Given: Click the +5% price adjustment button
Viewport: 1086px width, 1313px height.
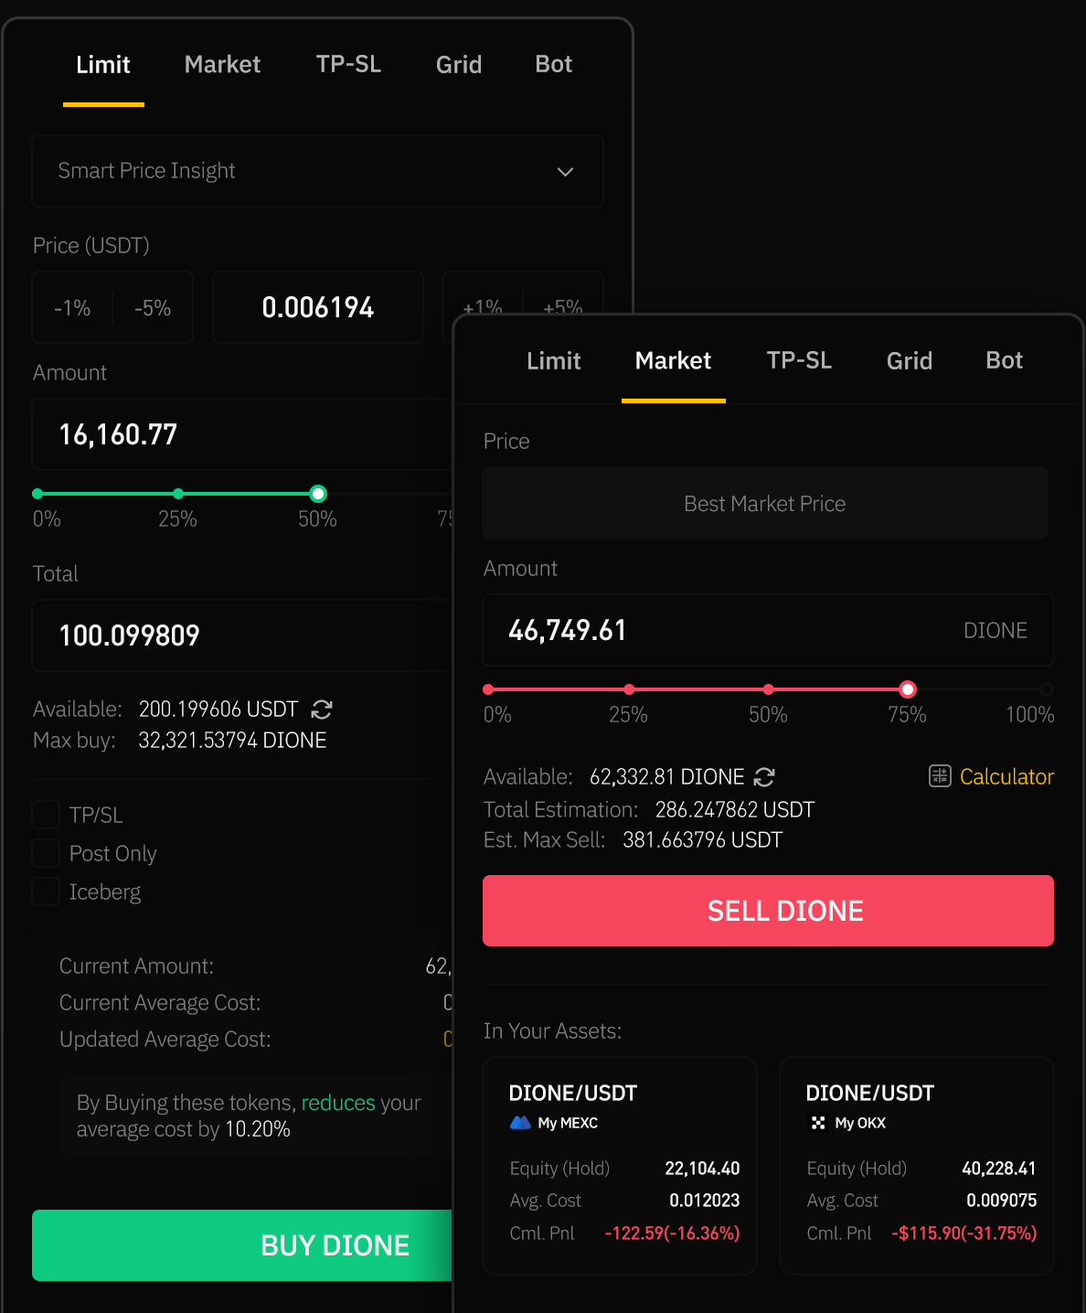Looking at the screenshot, I should tap(563, 307).
